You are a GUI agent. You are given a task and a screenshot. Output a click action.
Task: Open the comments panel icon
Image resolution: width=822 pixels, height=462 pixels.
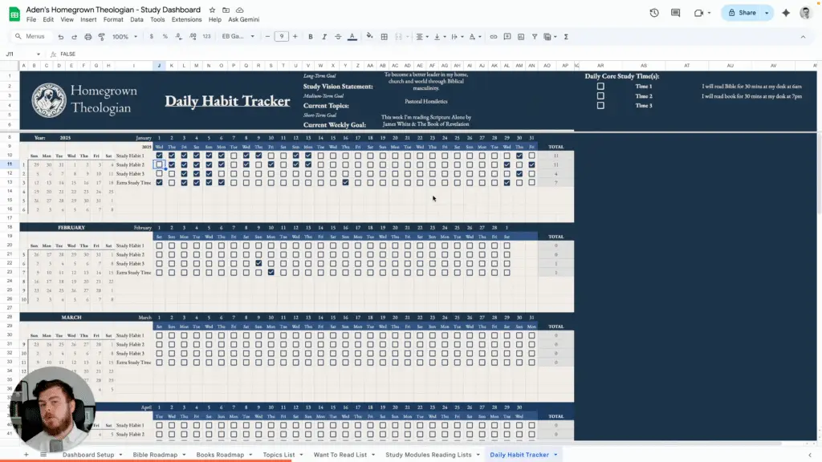(677, 13)
